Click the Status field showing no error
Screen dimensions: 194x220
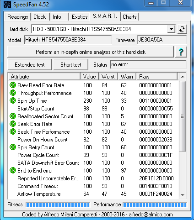click(148, 64)
